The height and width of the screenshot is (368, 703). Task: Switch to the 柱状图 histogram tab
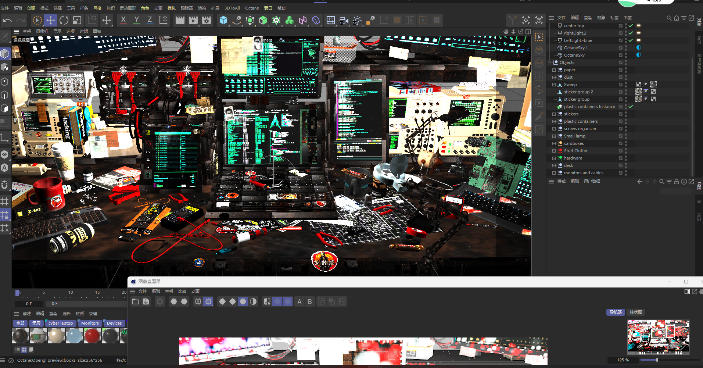pyautogui.click(x=636, y=312)
